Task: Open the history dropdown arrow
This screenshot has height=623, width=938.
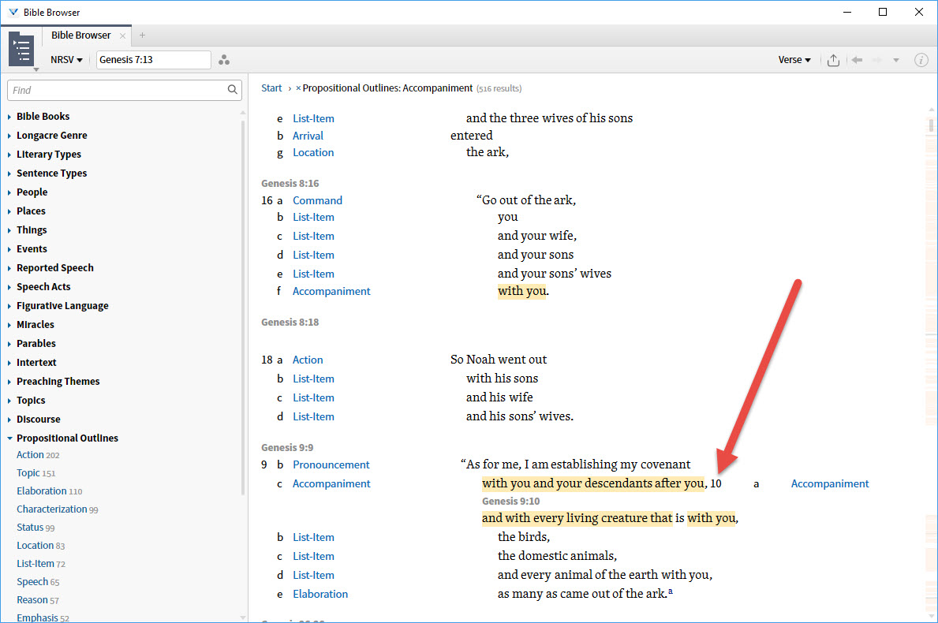Action: pos(895,61)
